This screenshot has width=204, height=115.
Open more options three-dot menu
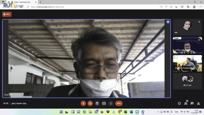pyautogui.click(x=111, y=103)
